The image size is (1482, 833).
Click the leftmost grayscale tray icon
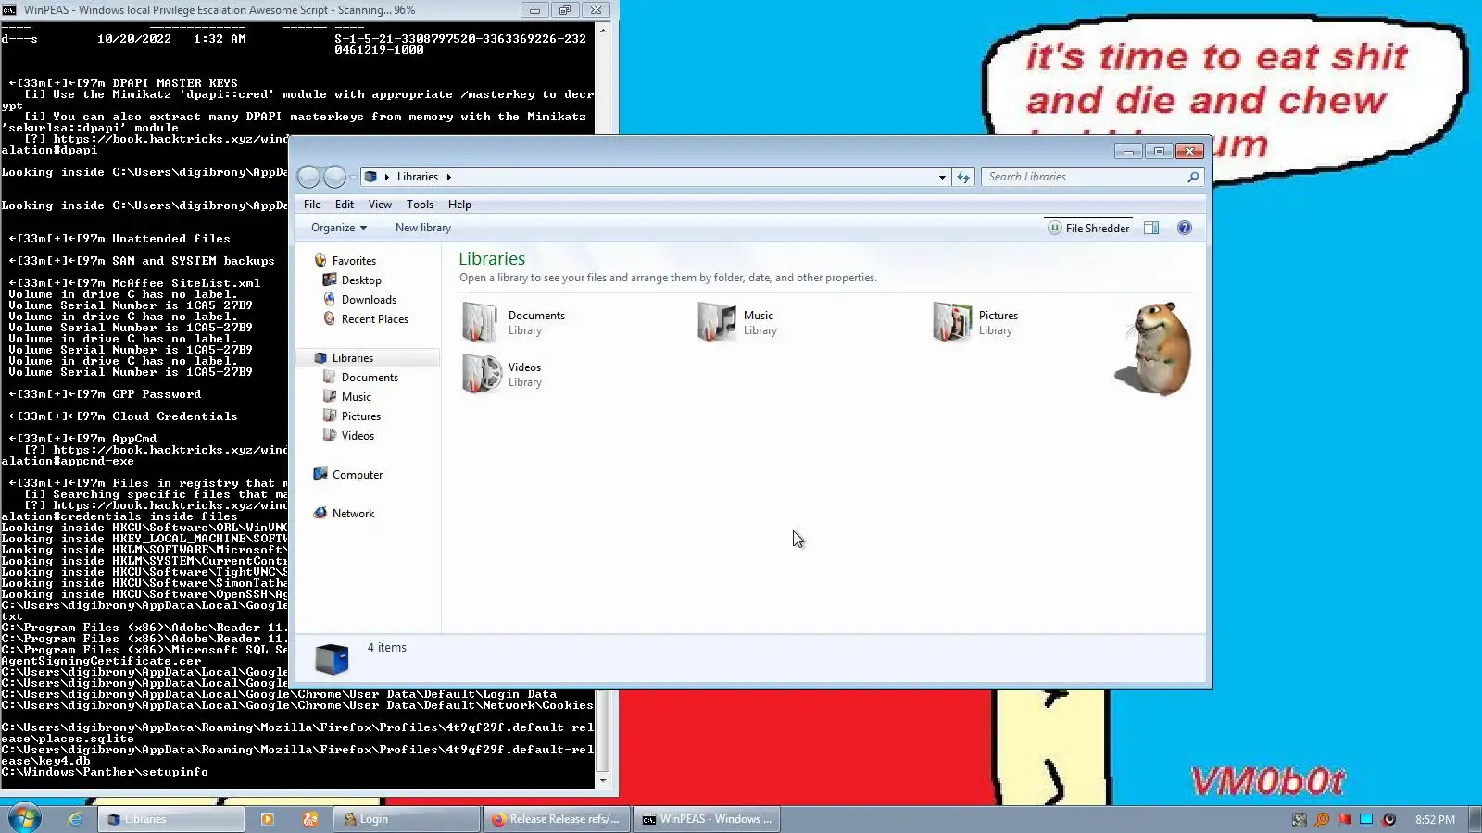coord(1300,819)
